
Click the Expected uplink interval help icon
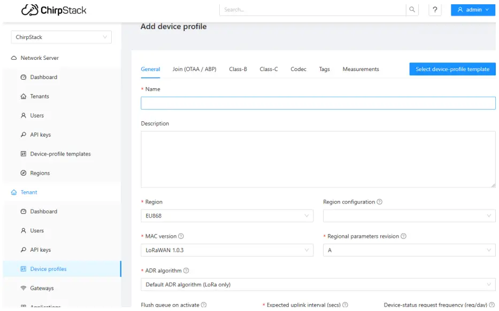click(345, 305)
